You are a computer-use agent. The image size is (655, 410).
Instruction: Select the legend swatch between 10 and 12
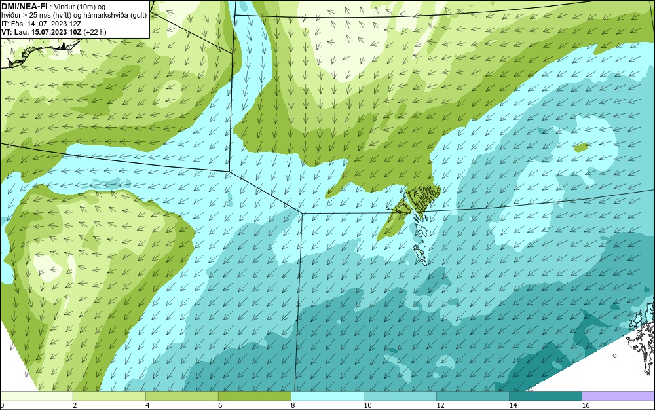(400, 396)
